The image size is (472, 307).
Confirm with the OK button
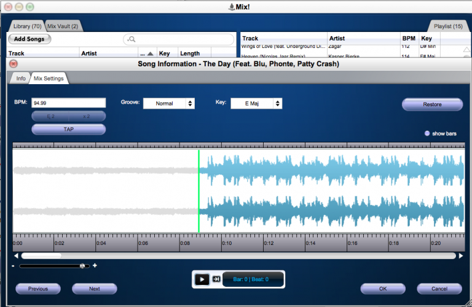[x=383, y=289]
